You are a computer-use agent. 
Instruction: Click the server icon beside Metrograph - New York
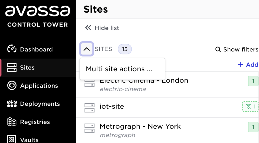point(90,128)
